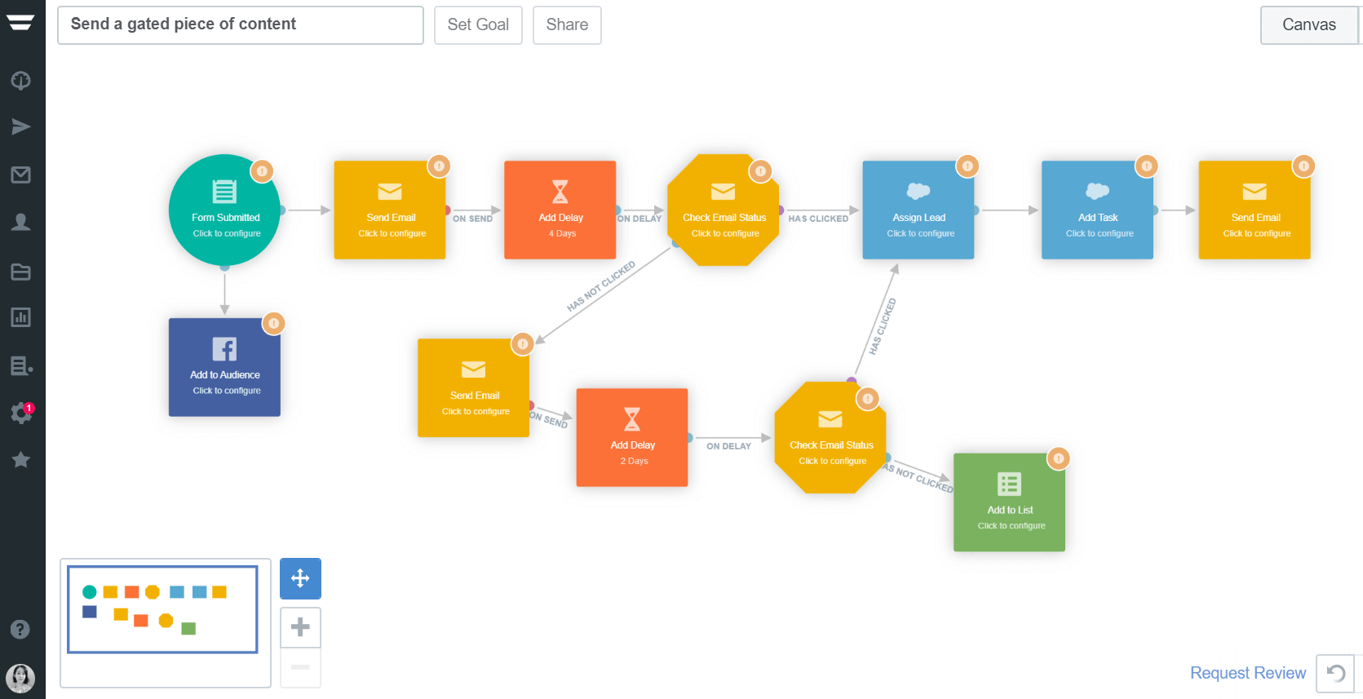Click the Share button

[x=567, y=25]
